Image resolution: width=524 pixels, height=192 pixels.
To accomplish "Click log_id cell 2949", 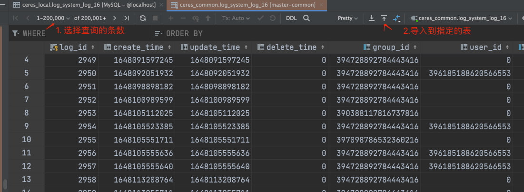I will [x=71, y=60].
